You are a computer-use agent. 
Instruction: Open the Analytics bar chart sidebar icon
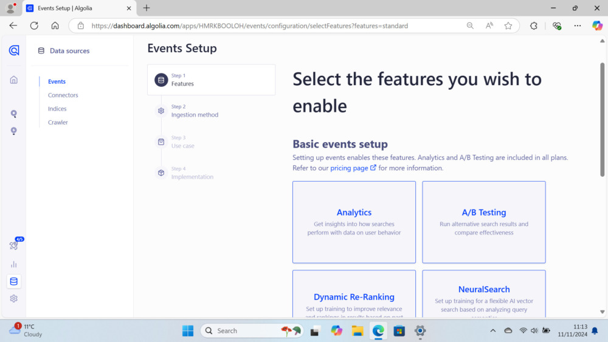pos(14,264)
